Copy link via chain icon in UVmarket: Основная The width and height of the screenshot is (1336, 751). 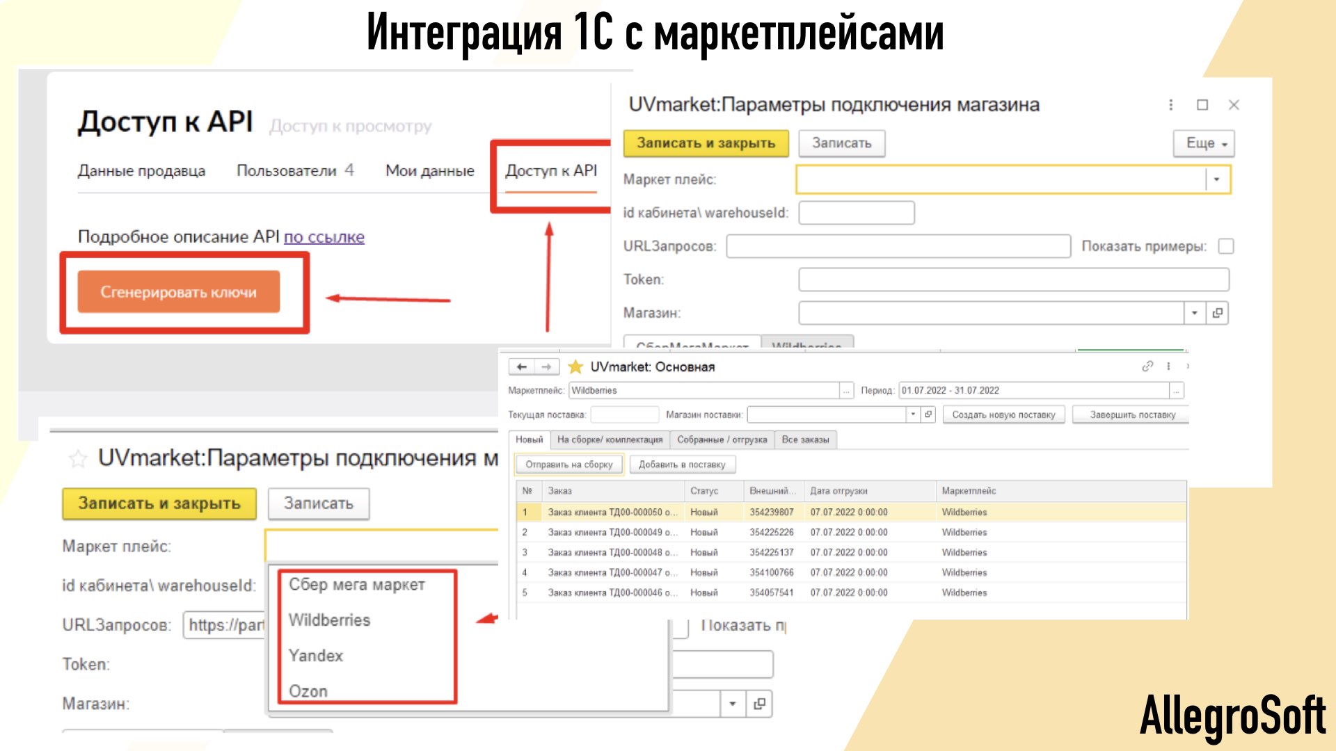(x=1147, y=366)
